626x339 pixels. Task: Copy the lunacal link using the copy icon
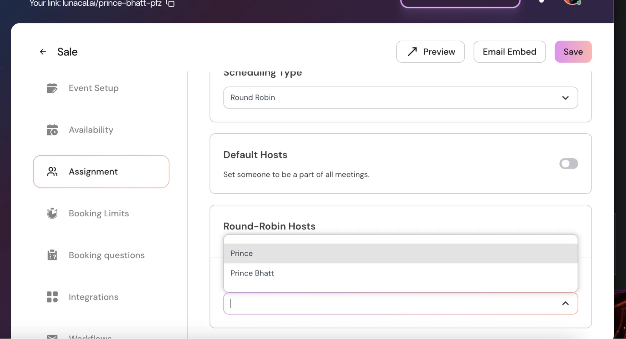(x=171, y=3)
